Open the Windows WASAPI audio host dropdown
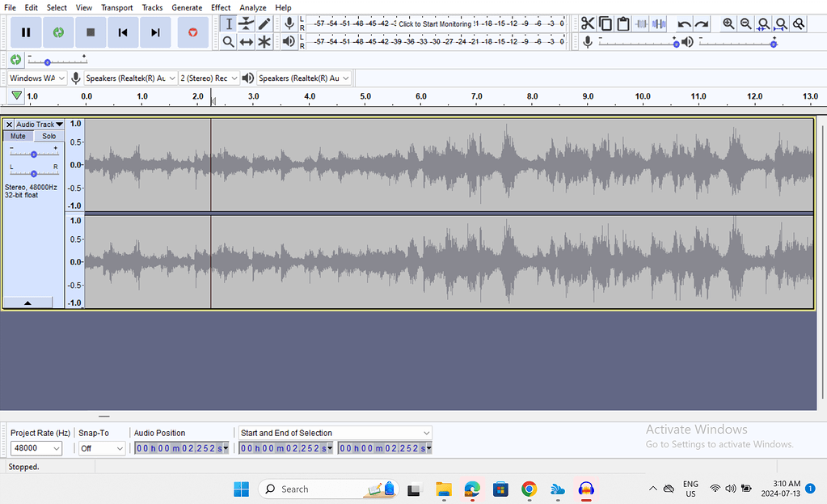 coord(36,78)
